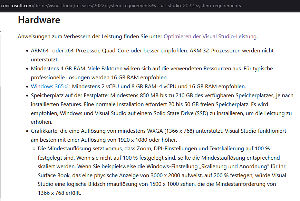
Task: Click the text 'Surface Book'
Action: pyautogui.click(x=54, y=175)
